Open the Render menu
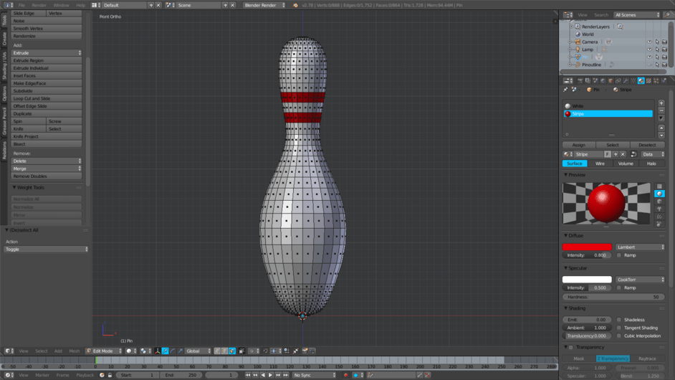675x380 pixels. point(39,5)
